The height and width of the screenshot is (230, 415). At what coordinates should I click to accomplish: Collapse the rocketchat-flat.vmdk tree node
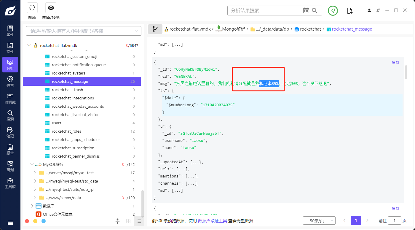point(29,46)
